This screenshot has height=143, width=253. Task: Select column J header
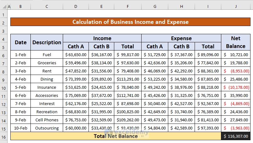pyautogui.click(x=235, y=6)
